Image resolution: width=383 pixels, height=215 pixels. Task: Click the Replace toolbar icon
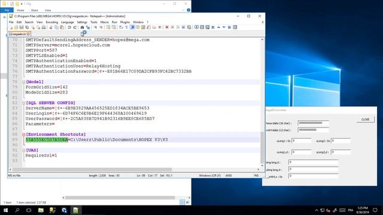[88, 27]
